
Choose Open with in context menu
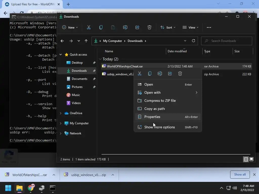(x=168, y=92)
